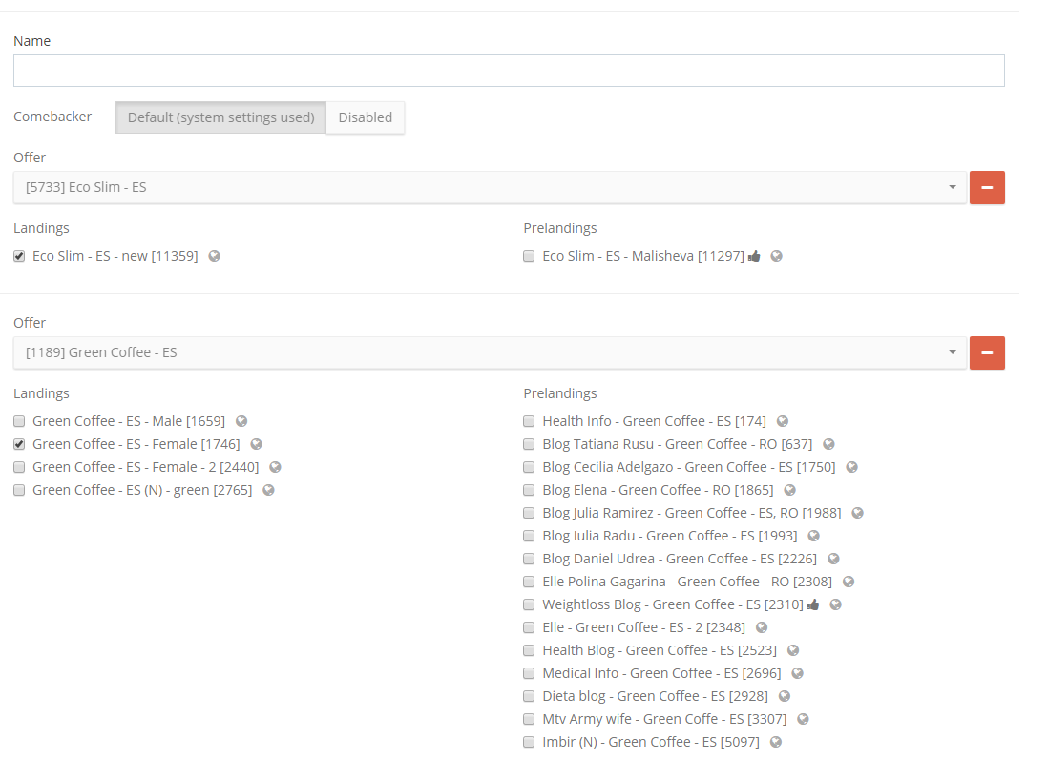The height and width of the screenshot is (763, 1048).
Task: Remove the Eco Slim offer with minus button
Action: click(987, 187)
